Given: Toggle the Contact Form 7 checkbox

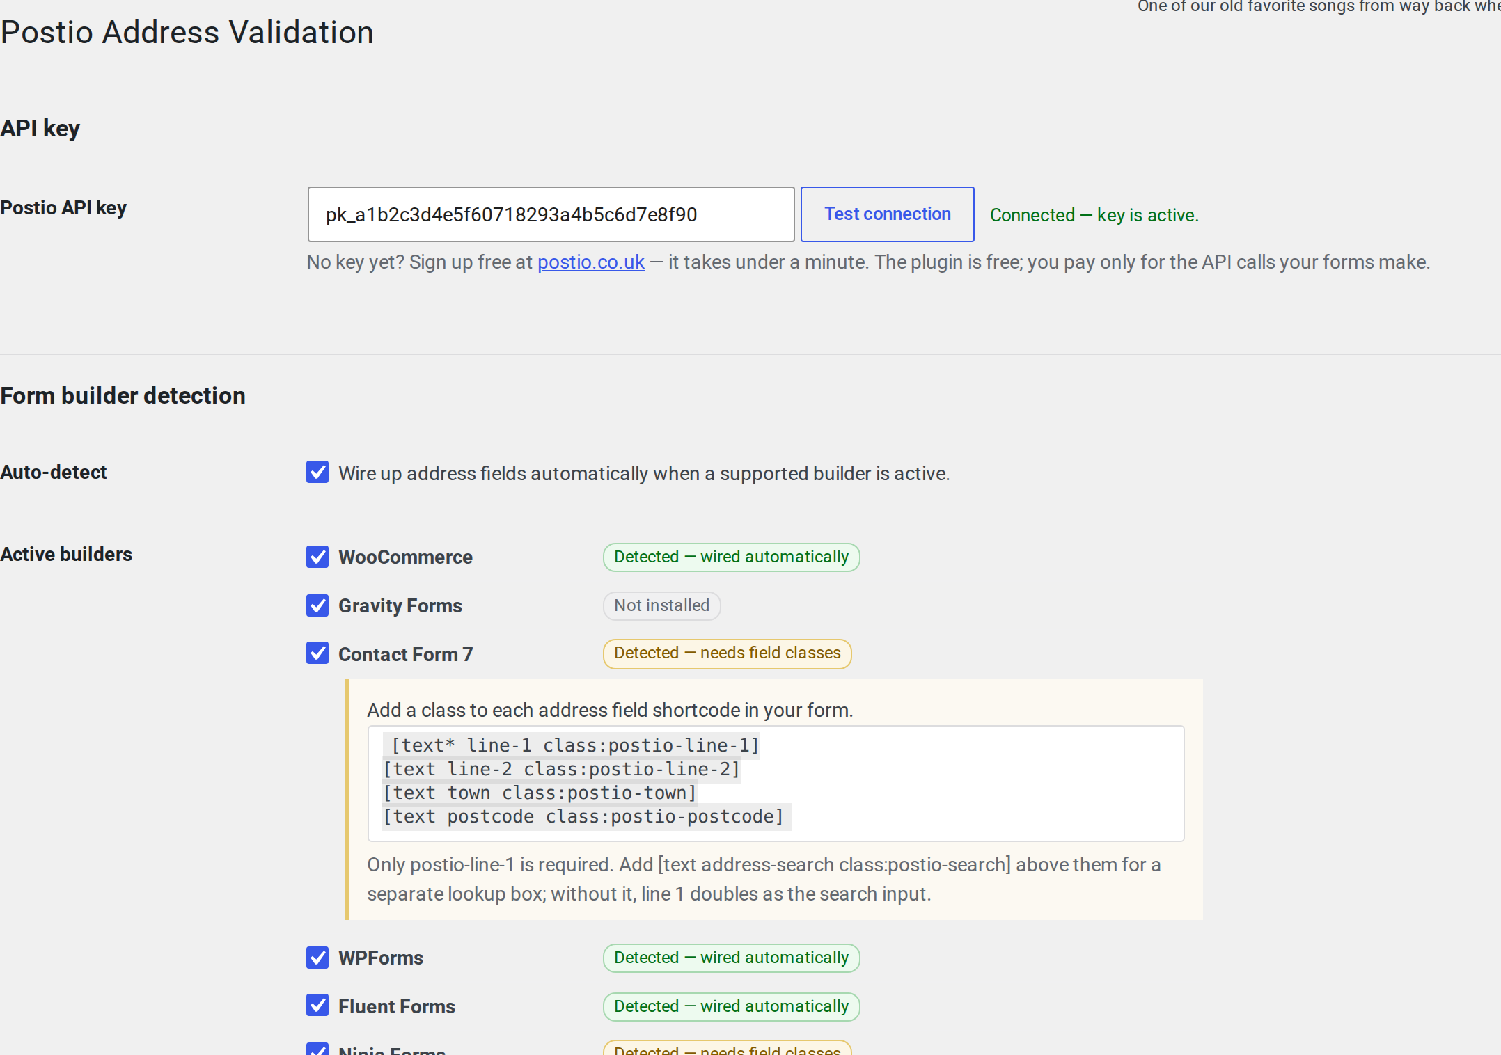Looking at the screenshot, I should tap(317, 653).
